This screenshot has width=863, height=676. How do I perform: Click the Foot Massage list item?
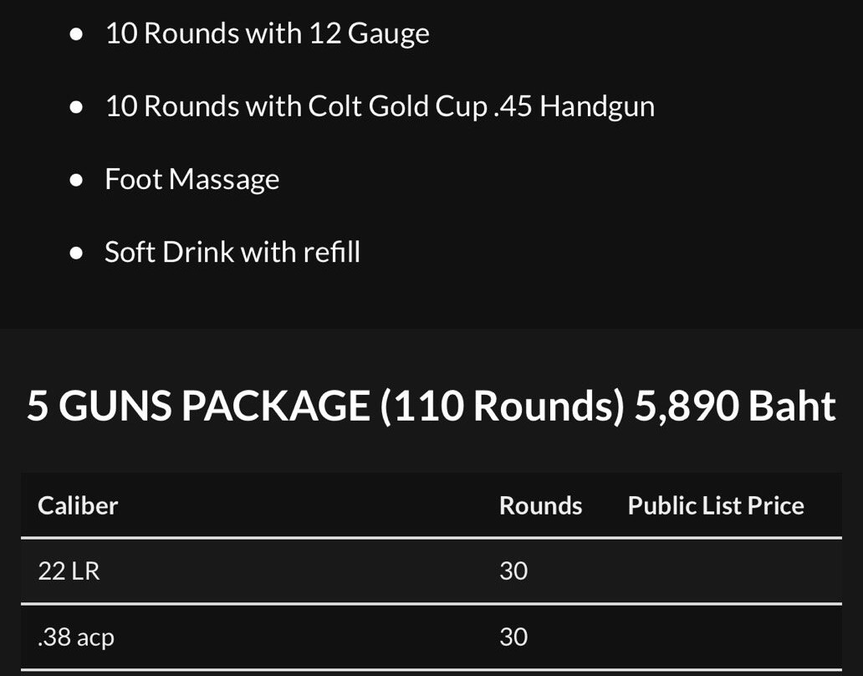(191, 179)
